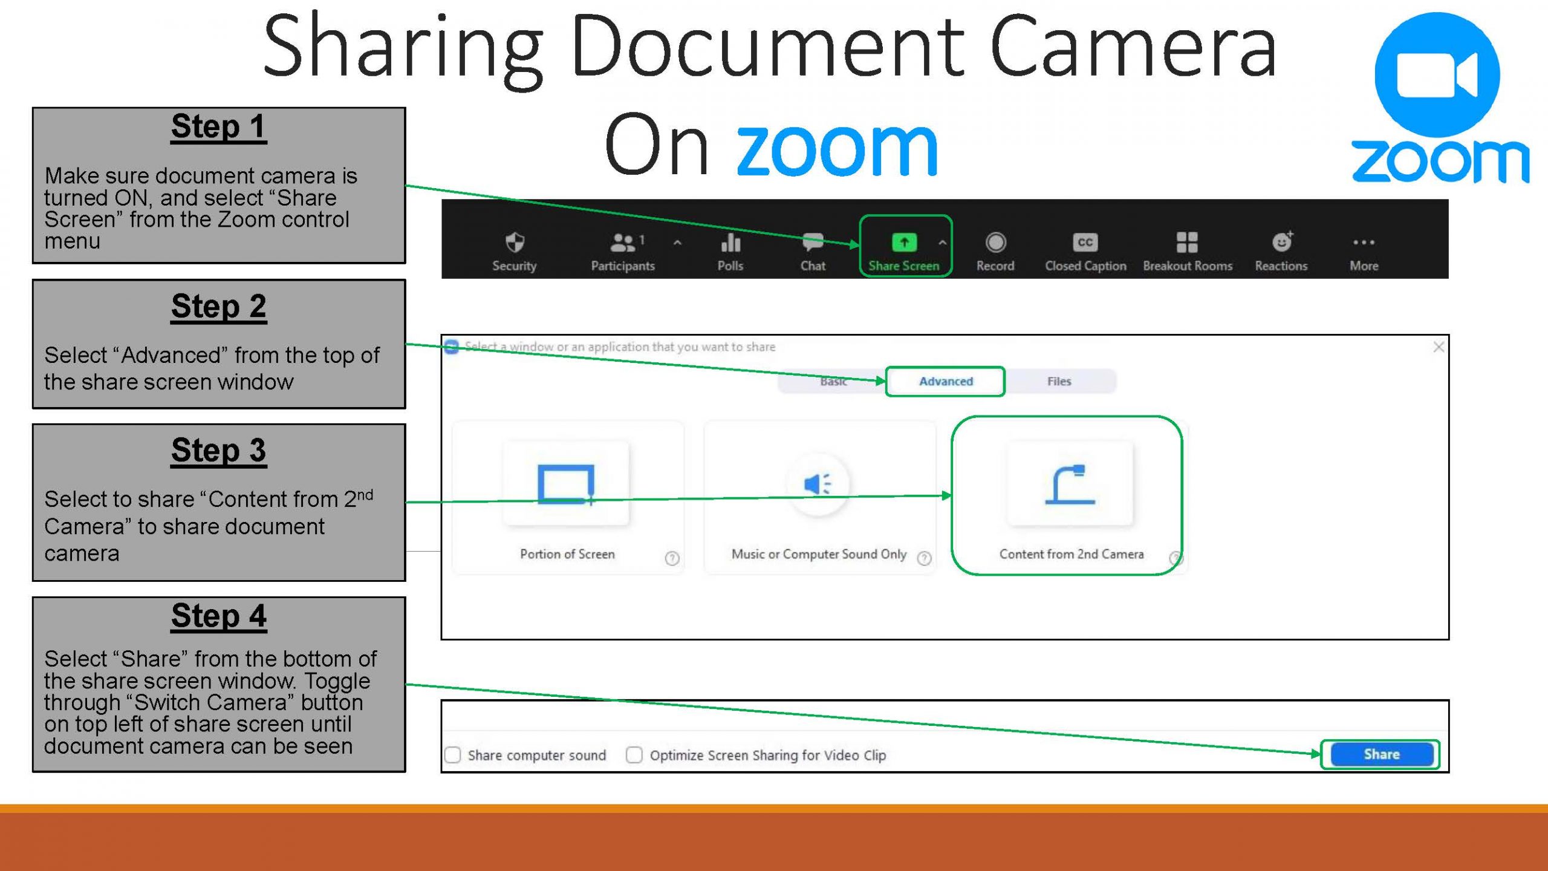
Task: Click the Step 4 heading
Action: [x=218, y=616]
